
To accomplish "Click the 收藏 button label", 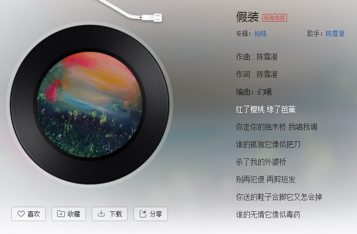I will coord(74,214).
